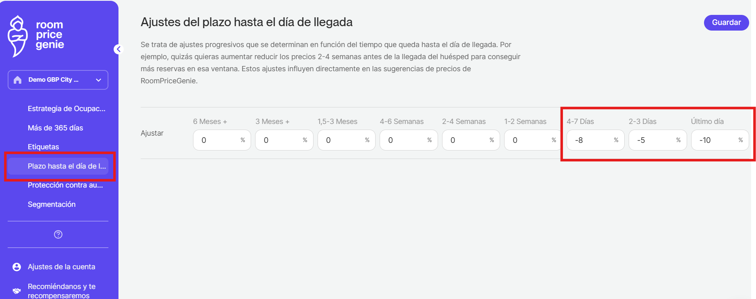Click the handshake referral icon
The image size is (756, 299).
[x=17, y=291]
